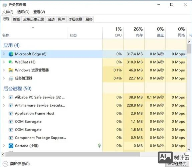Expand the WeChat (13) process group

coord(4,62)
